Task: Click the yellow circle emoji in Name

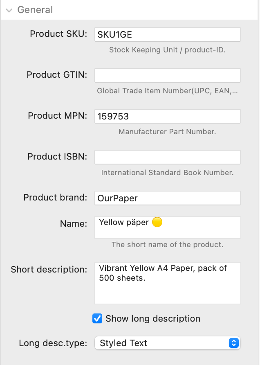Action: coord(157,222)
